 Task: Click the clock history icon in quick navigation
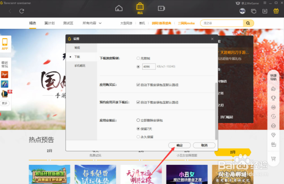pos(273,116)
